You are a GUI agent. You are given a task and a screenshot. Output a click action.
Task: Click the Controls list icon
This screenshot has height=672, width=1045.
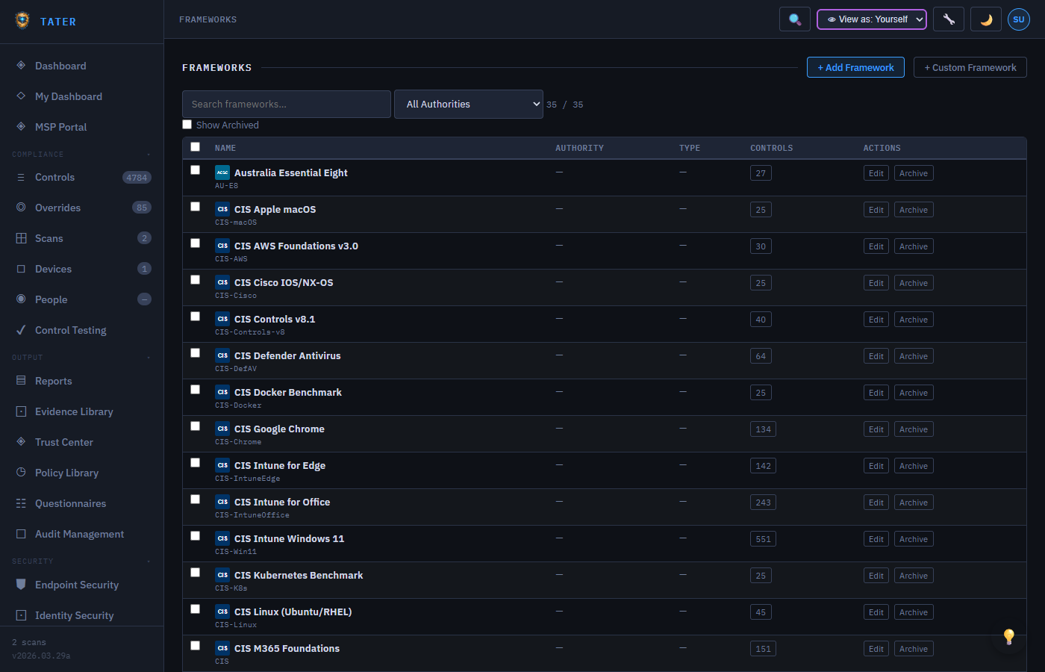tap(21, 177)
